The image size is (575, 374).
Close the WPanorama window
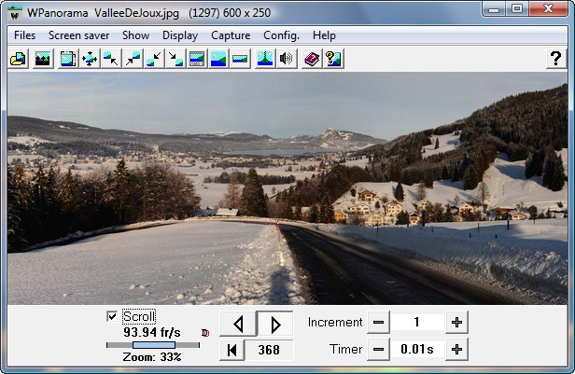(x=548, y=9)
